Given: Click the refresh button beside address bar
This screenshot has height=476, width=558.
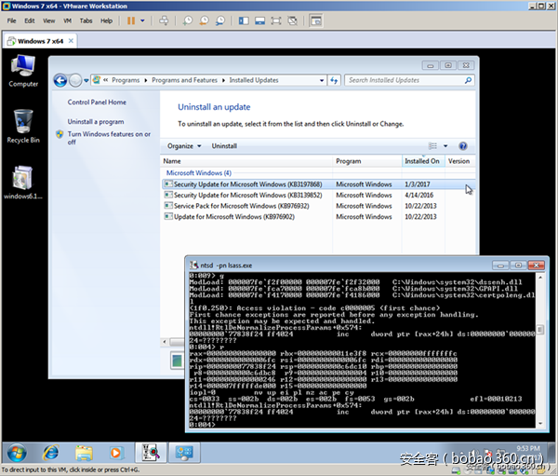Looking at the screenshot, I should tap(335, 80).
